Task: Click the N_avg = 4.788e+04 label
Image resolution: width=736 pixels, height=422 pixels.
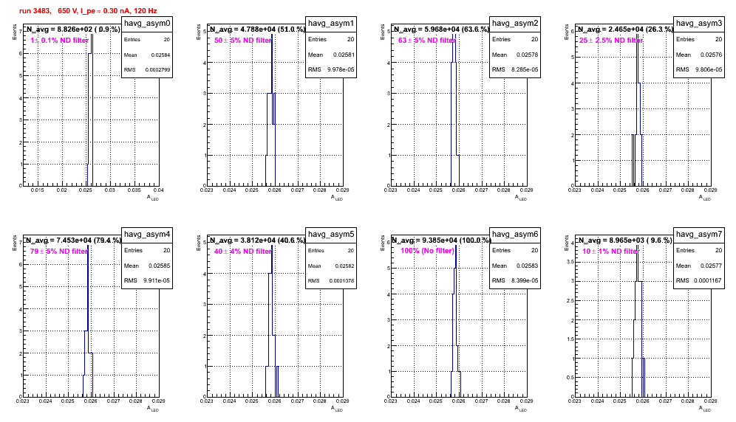Action: [257, 29]
